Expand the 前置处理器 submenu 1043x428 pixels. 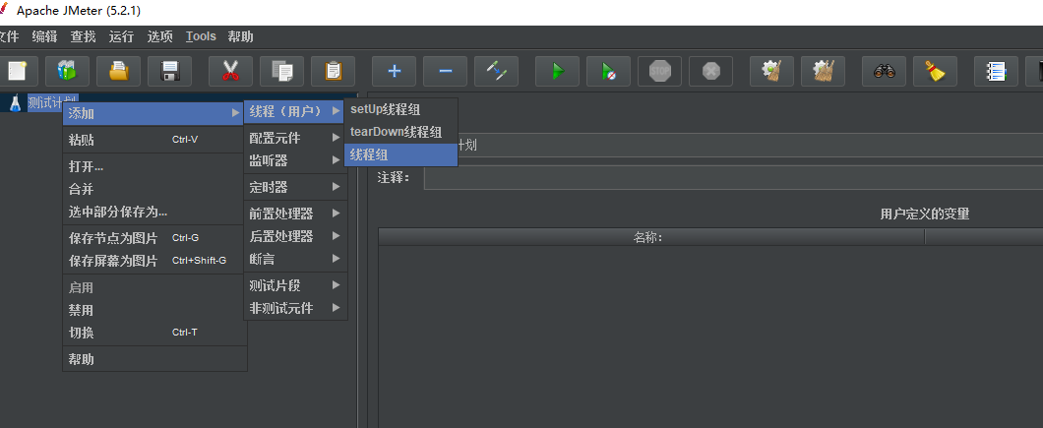tap(294, 214)
